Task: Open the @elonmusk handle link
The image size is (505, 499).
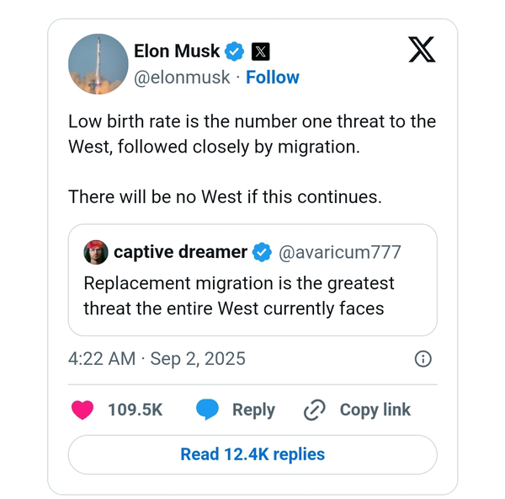Action: point(182,78)
